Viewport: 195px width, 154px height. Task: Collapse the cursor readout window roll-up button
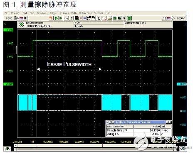click(167, 122)
